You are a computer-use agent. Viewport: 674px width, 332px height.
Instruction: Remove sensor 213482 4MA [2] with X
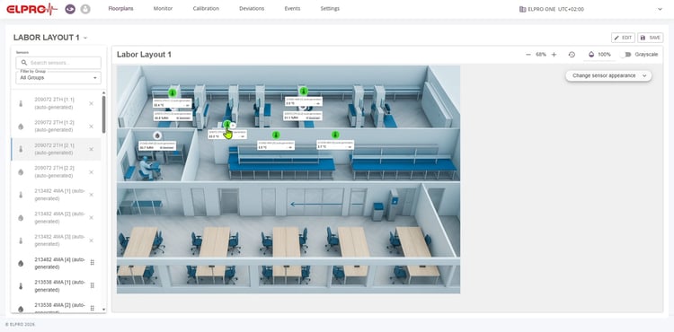point(91,217)
